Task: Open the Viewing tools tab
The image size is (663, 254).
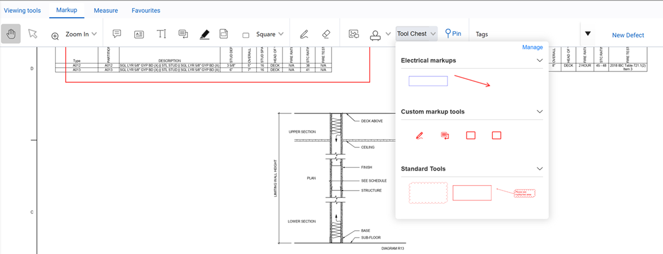Action: coord(23,10)
